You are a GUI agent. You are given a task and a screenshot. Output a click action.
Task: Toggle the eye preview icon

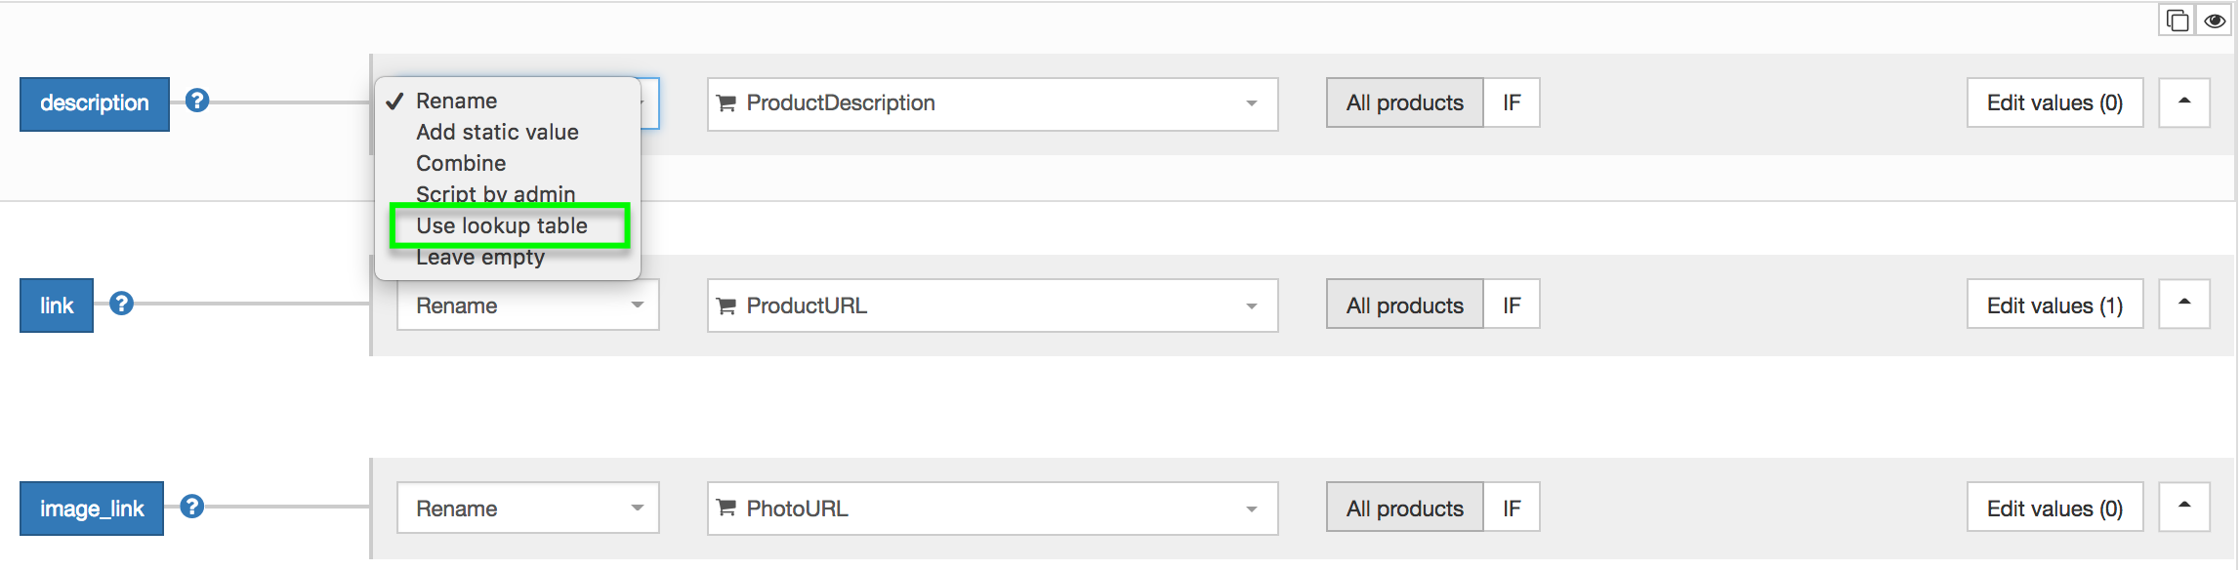coord(2215,20)
